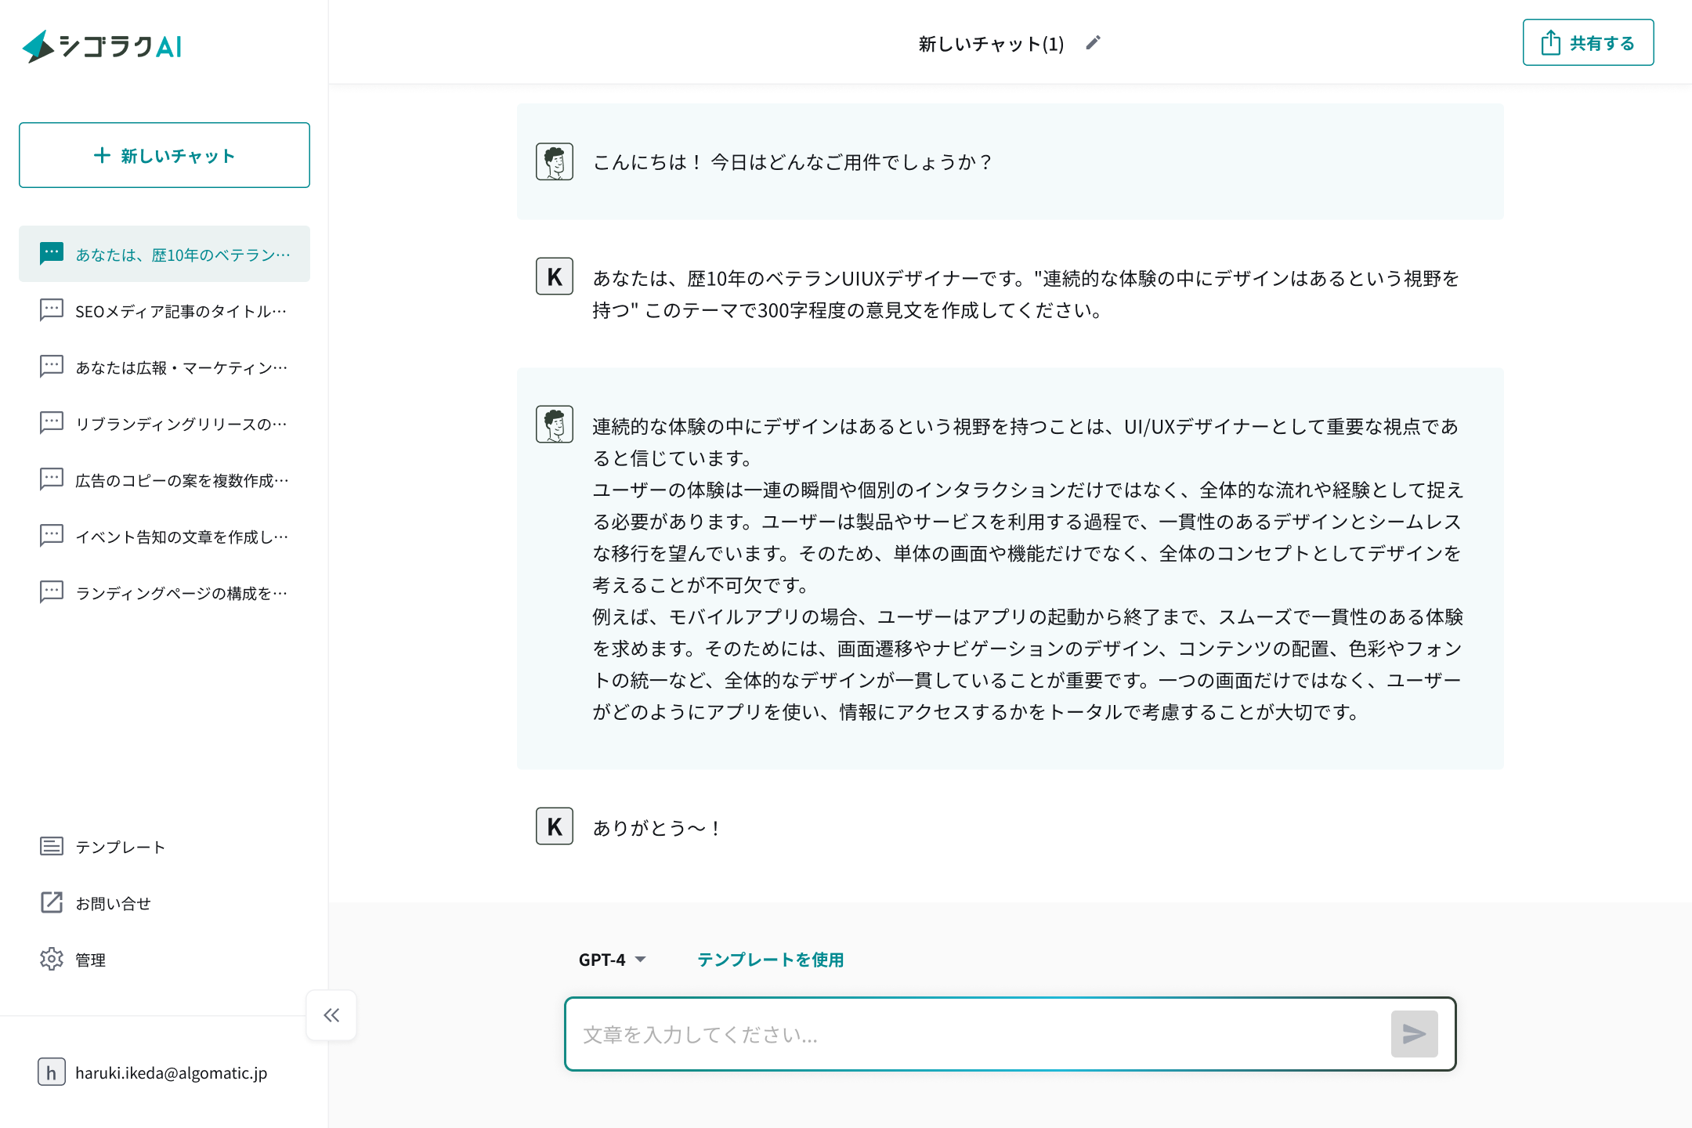Image resolution: width=1692 pixels, height=1128 pixels.
Task: Click the send arrow icon
Action: tap(1414, 1034)
